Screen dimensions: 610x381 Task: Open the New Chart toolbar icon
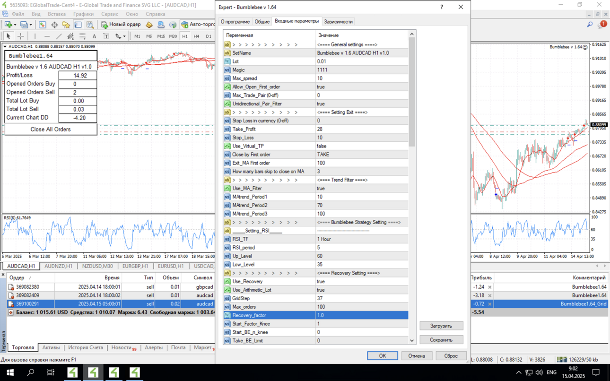(8, 25)
